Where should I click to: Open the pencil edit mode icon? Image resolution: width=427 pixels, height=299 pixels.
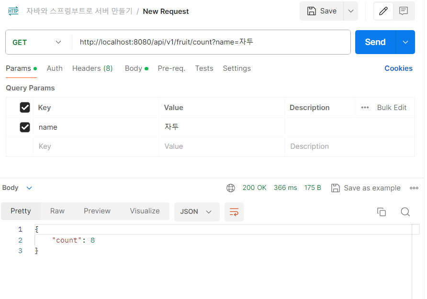pyautogui.click(x=383, y=11)
